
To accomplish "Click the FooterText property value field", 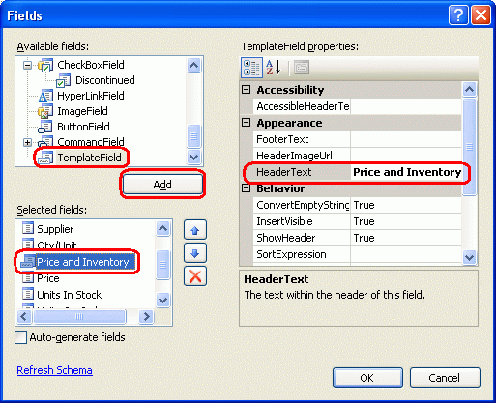I will (x=406, y=139).
